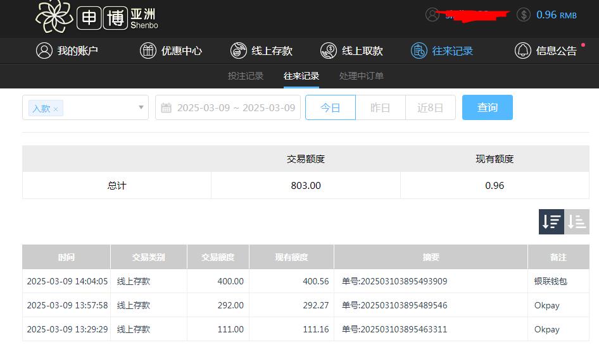Click the 查询 search button
The image size is (599, 345).
(x=488, y=107)
